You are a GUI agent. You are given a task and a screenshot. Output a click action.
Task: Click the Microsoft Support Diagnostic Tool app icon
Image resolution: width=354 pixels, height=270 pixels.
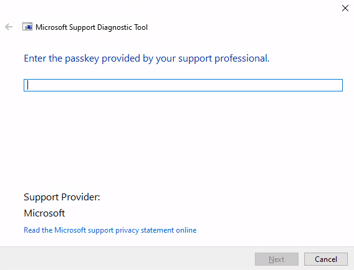(27, 27)
